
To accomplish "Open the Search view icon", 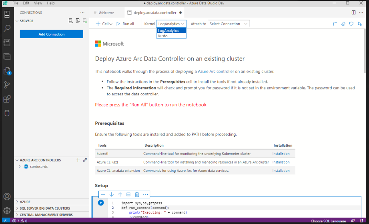I will pyautogui.click(x=7, y=28).
